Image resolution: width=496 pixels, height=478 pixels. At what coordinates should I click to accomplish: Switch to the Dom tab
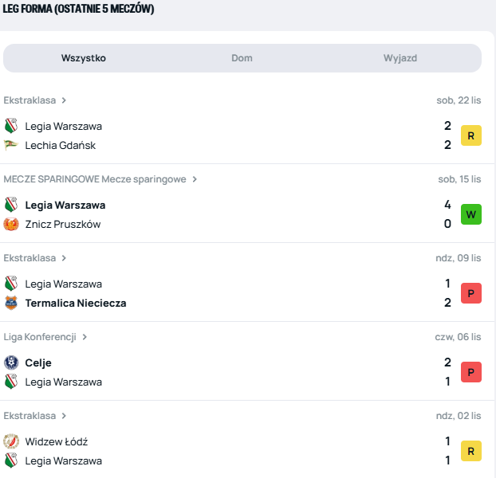tap(242, 58)
